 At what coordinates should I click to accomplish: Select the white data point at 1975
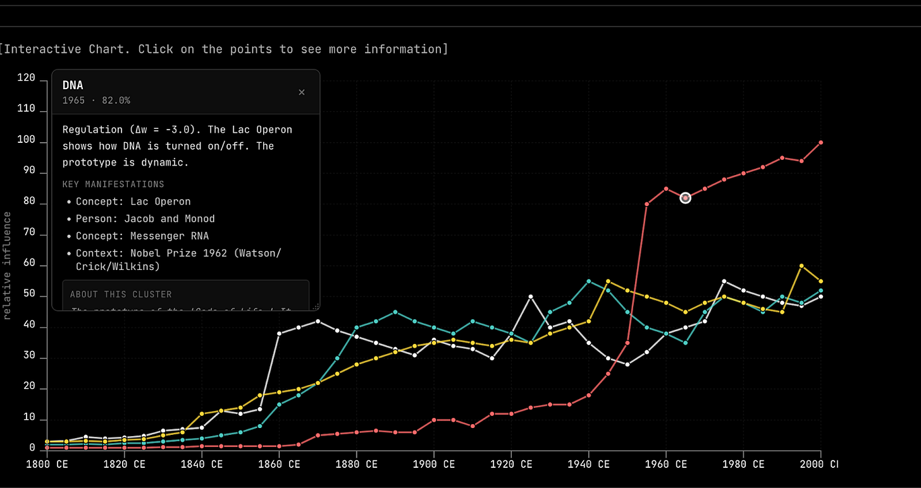click(724, 281)
